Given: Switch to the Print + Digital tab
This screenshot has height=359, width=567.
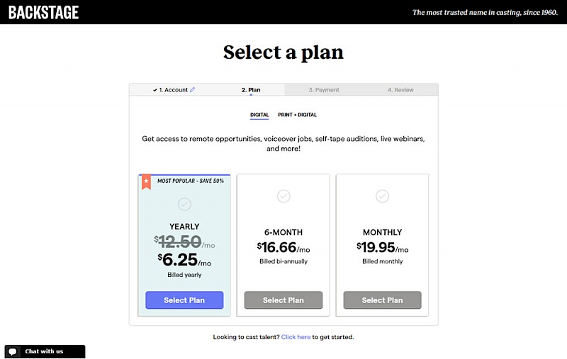Looking at the screenshot, I should tap(297, 115).
